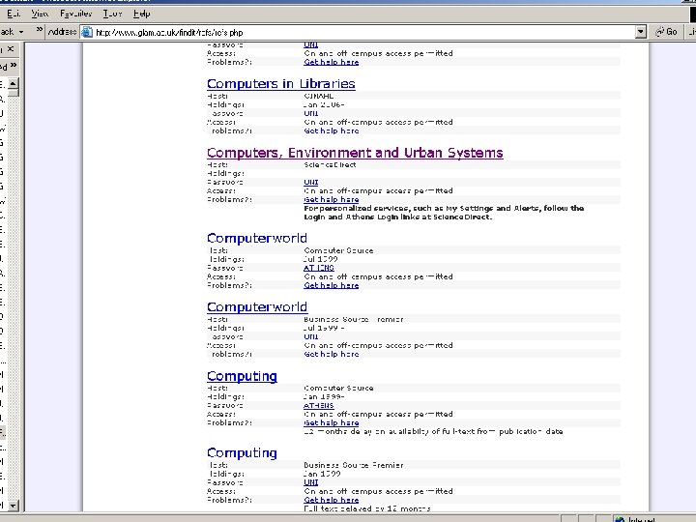Click the Full text delayed by 12 months note
This screenshot has height=522, width=696.
(367, 508)
